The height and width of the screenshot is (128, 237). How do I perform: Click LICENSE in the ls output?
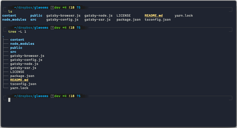click(x=123, y=16)
